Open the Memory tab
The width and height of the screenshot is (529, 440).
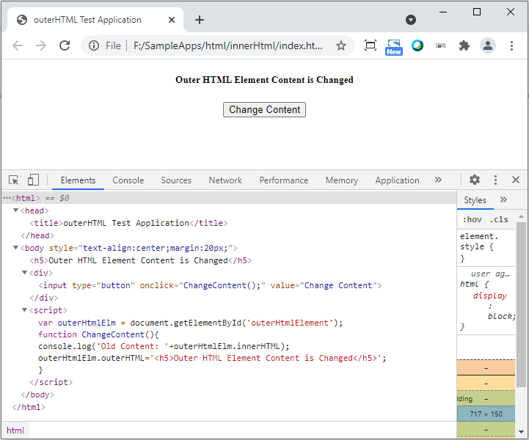pyautogui.click(x=342, y=180)
